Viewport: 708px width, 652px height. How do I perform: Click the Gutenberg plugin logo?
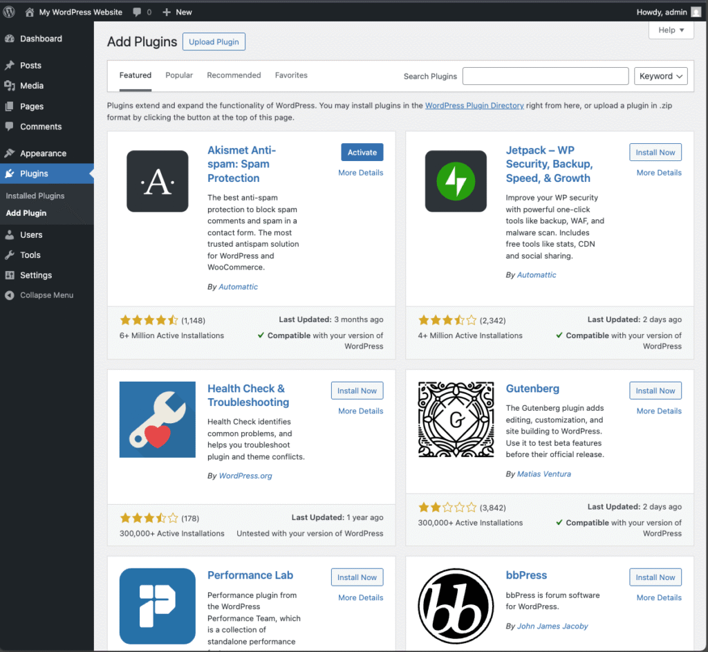click(x=456, y=419)
